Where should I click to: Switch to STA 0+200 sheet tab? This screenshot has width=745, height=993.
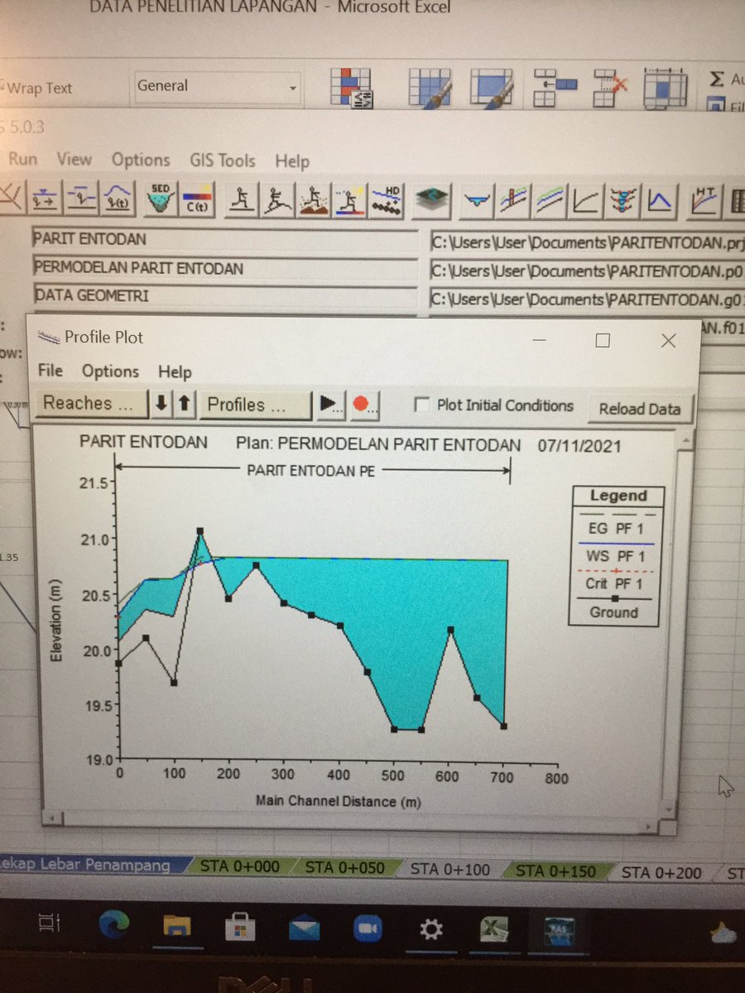coord(661,872)
